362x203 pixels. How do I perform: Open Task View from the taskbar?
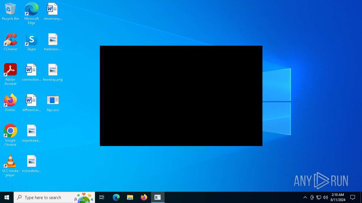[102, 197]
